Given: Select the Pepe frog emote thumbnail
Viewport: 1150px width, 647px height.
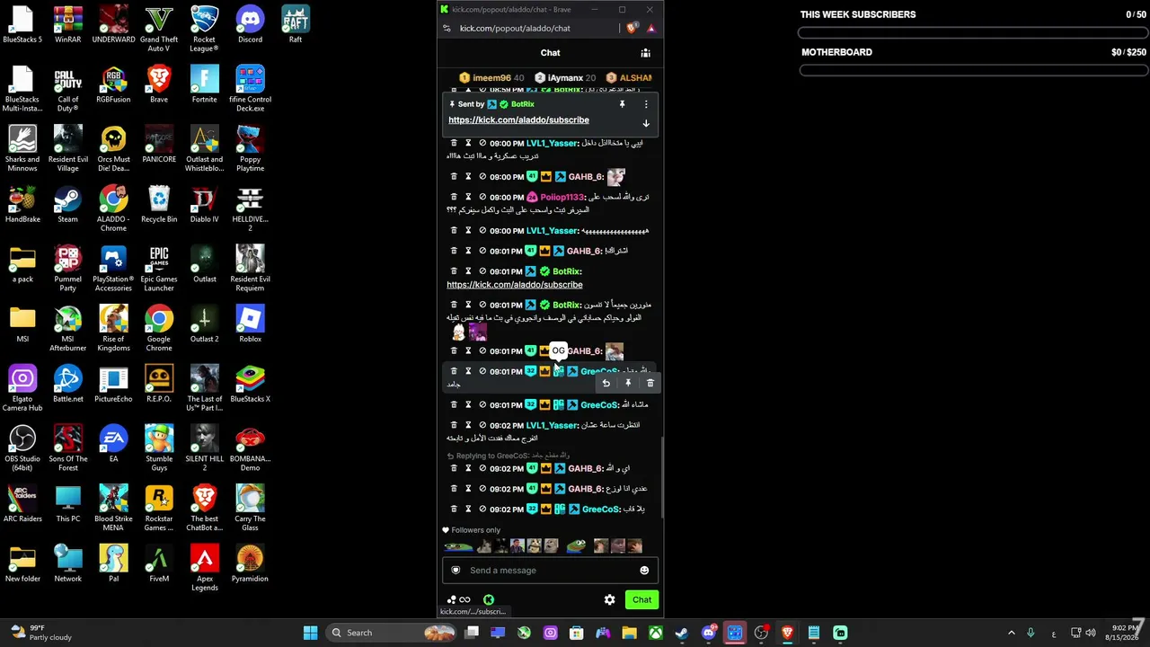Looking at the screenshot, I should pos(576,545).
